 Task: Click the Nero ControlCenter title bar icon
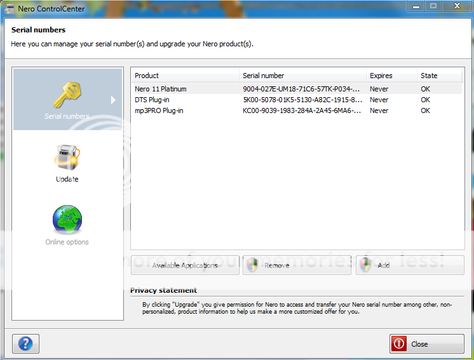point(10,9)
